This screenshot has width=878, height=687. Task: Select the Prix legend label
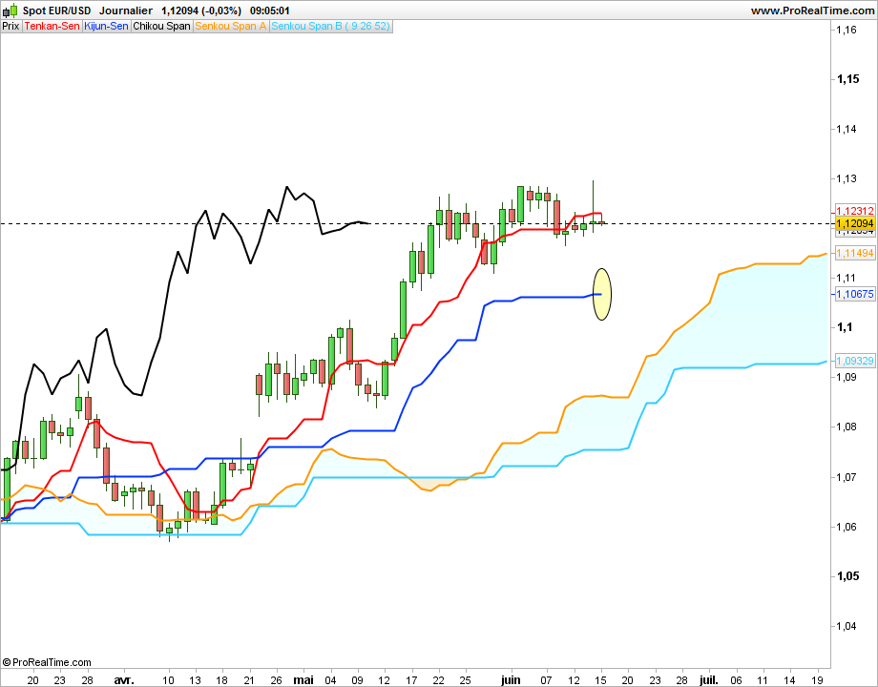(x=10, y=27)
